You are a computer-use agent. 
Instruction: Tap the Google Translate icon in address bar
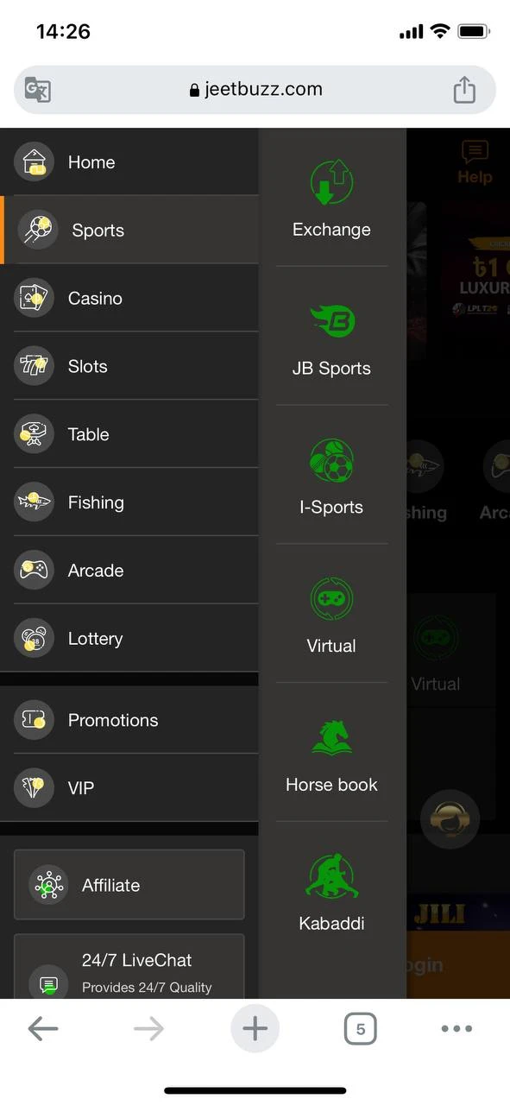37,90
